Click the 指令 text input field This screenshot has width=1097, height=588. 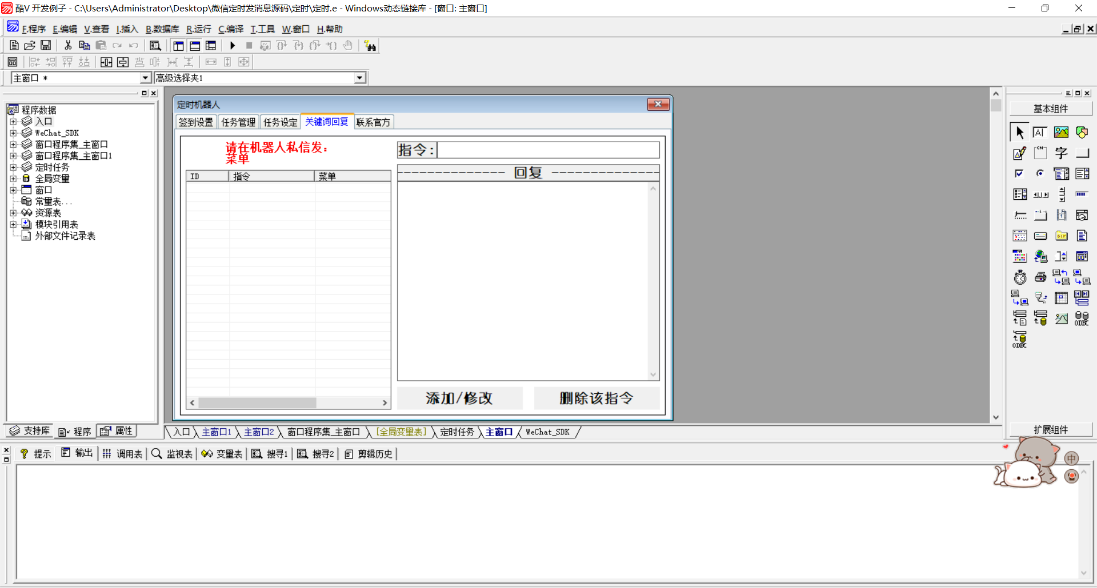[x=548, y=150]
